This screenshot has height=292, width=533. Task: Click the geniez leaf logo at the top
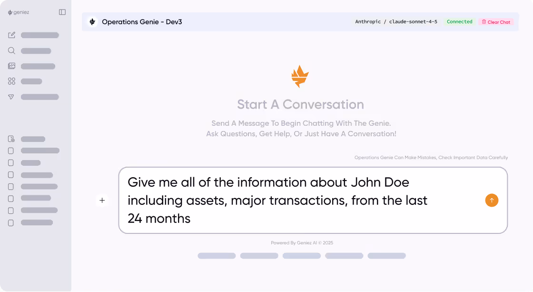pos(10,12)
